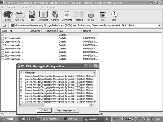Click the diagnostics horizontal scroll left arrow
This screenshot has height=122, width=163.
click(21, 105)
